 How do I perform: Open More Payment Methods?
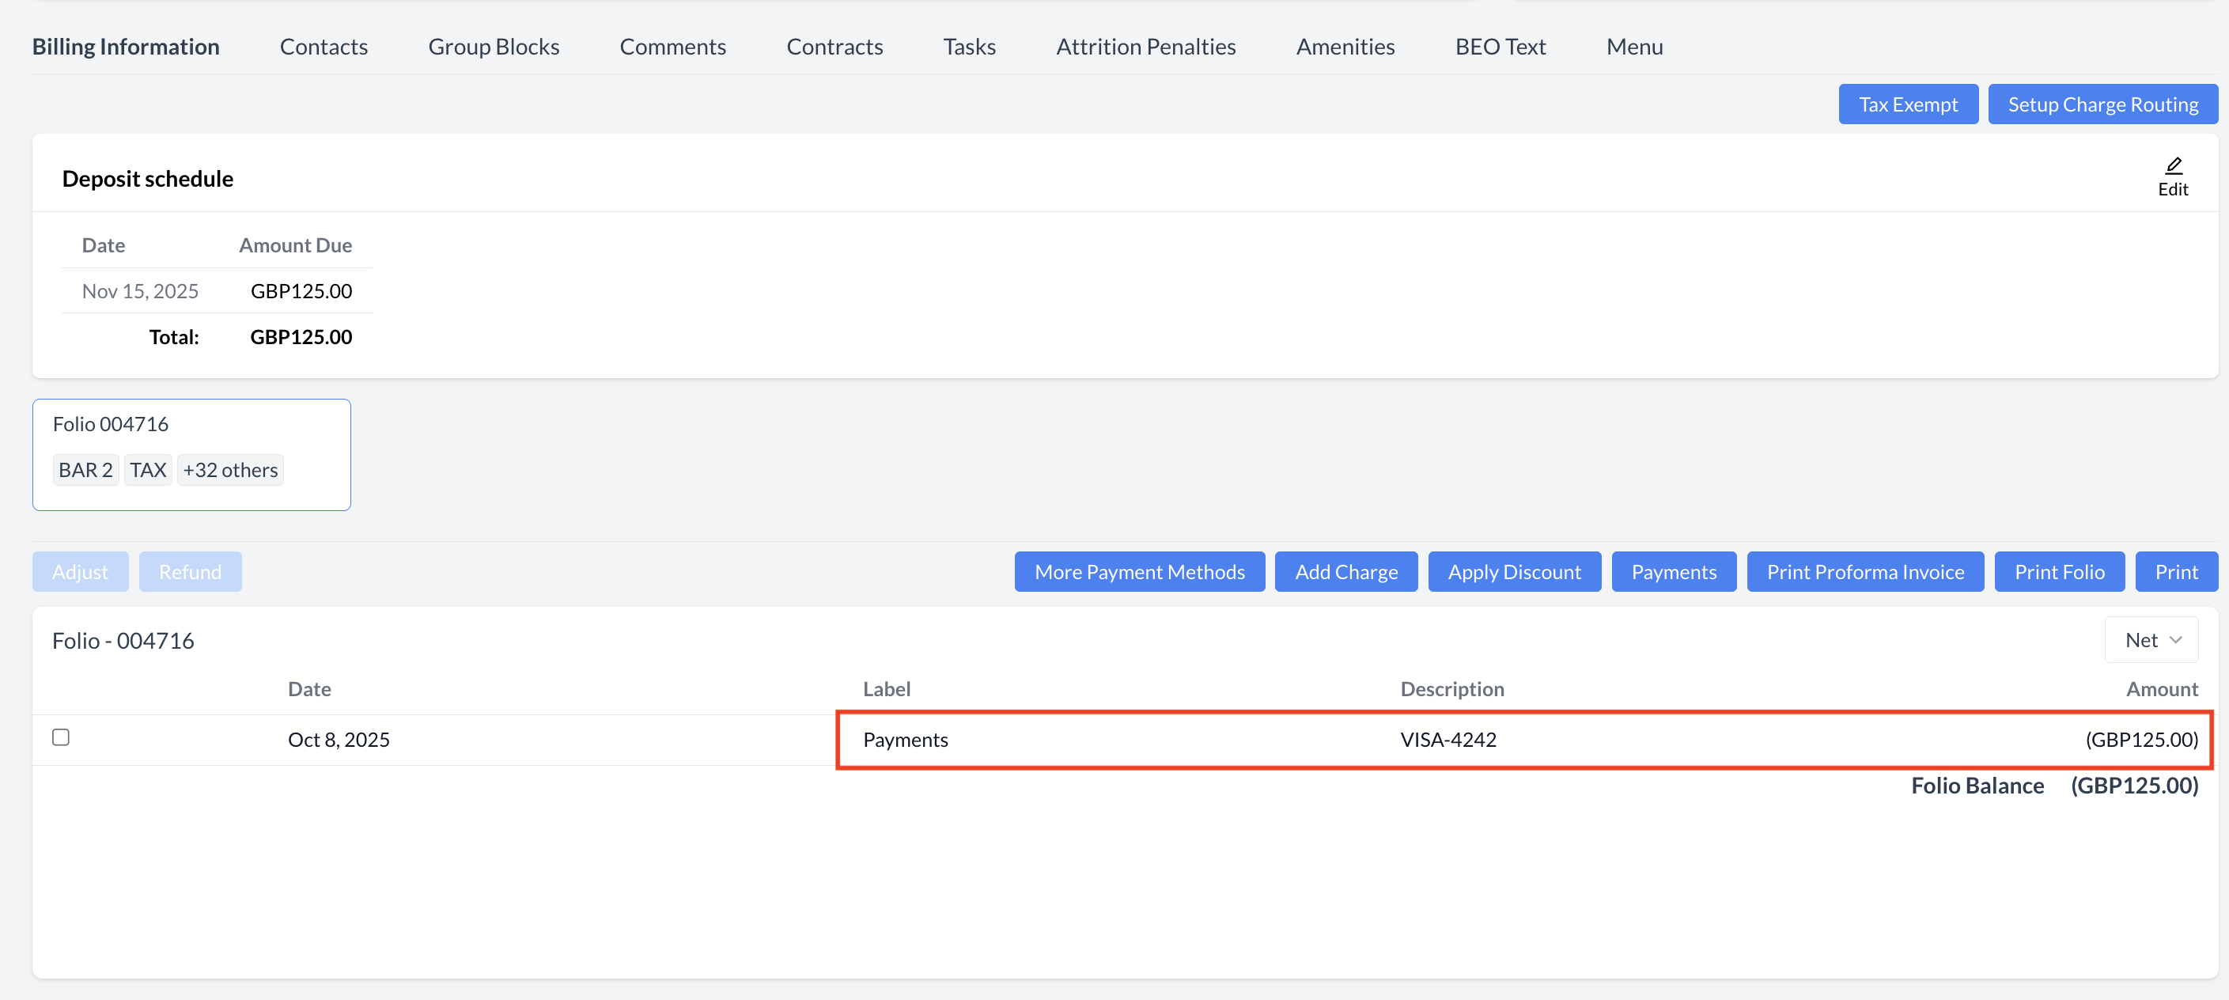click(1139, 571)
